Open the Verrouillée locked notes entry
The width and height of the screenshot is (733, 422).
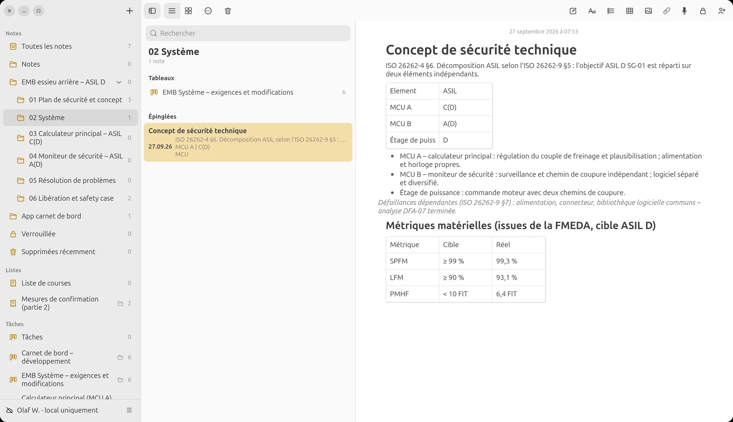coord(70,234)
